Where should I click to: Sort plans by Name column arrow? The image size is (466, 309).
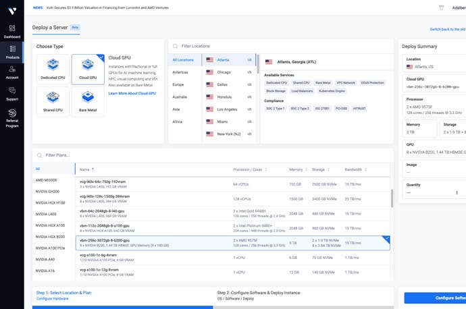(x=93, y=169)
